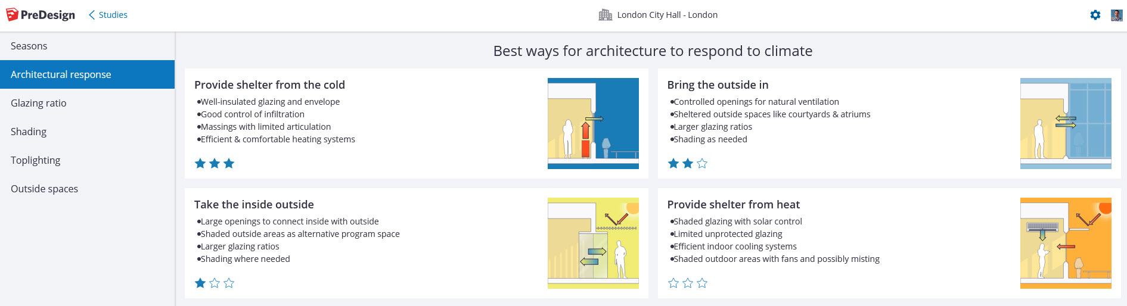
Task: Select Architectural response in sidebar
Action: click(x=61, y=74)
